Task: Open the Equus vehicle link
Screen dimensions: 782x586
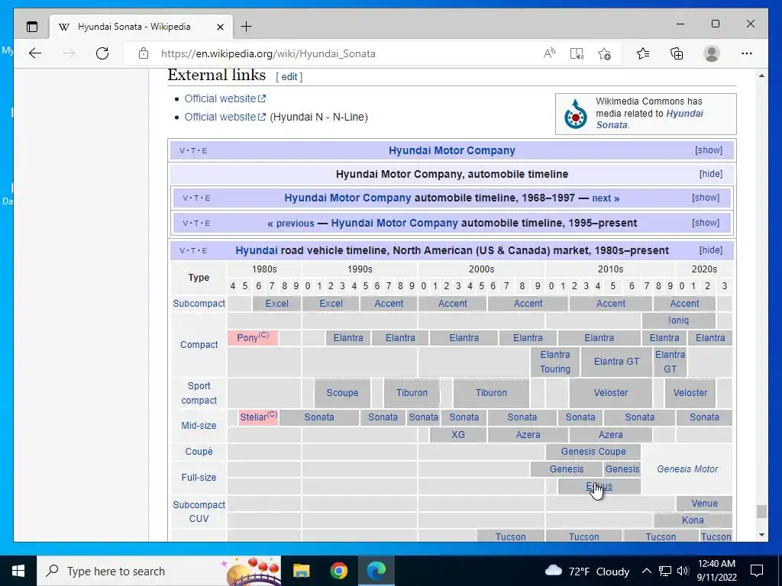Action: [x=599, y=486]
